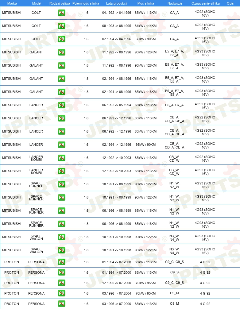The height and width of the screenshot is (309, 240).
Task: Select the date range 03.1996 -> 07.2000
Action: pos(117,304)
